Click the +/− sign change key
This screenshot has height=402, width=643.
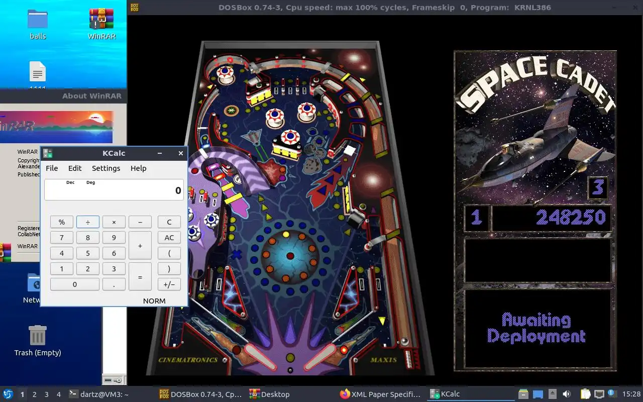169,284
